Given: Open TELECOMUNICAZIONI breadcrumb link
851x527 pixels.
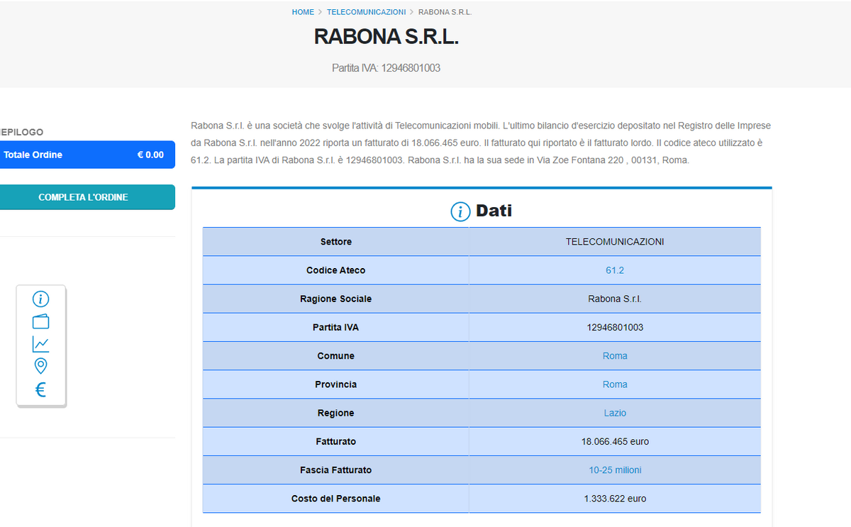Looking at the screenshot, I should (366, 12).
